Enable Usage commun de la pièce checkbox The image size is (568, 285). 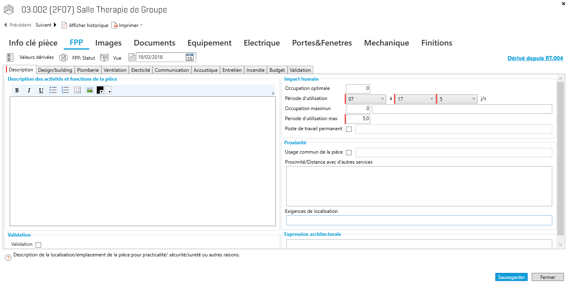349,152
